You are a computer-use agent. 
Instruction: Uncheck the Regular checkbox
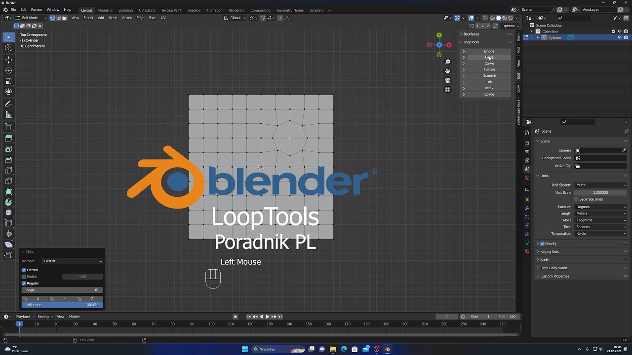click(x=24, y=284)
